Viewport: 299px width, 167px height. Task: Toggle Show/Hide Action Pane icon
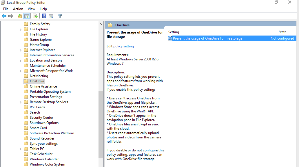(x=51, y=16)
